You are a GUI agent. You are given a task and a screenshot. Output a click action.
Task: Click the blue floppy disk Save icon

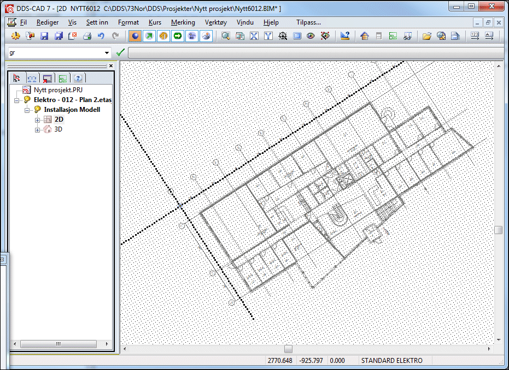(44, 36)
